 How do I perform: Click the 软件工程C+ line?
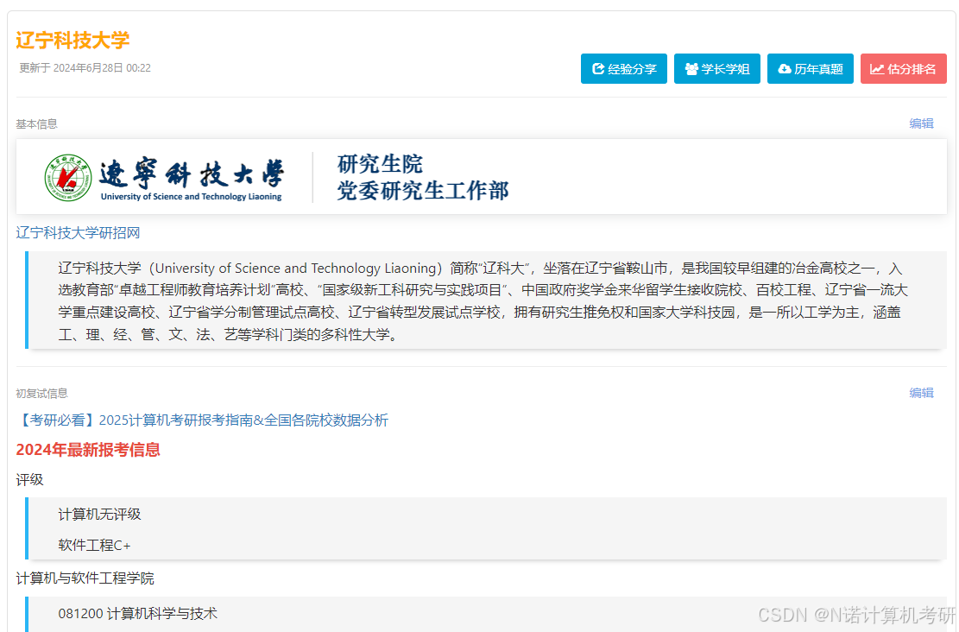[x=94, y=545]
